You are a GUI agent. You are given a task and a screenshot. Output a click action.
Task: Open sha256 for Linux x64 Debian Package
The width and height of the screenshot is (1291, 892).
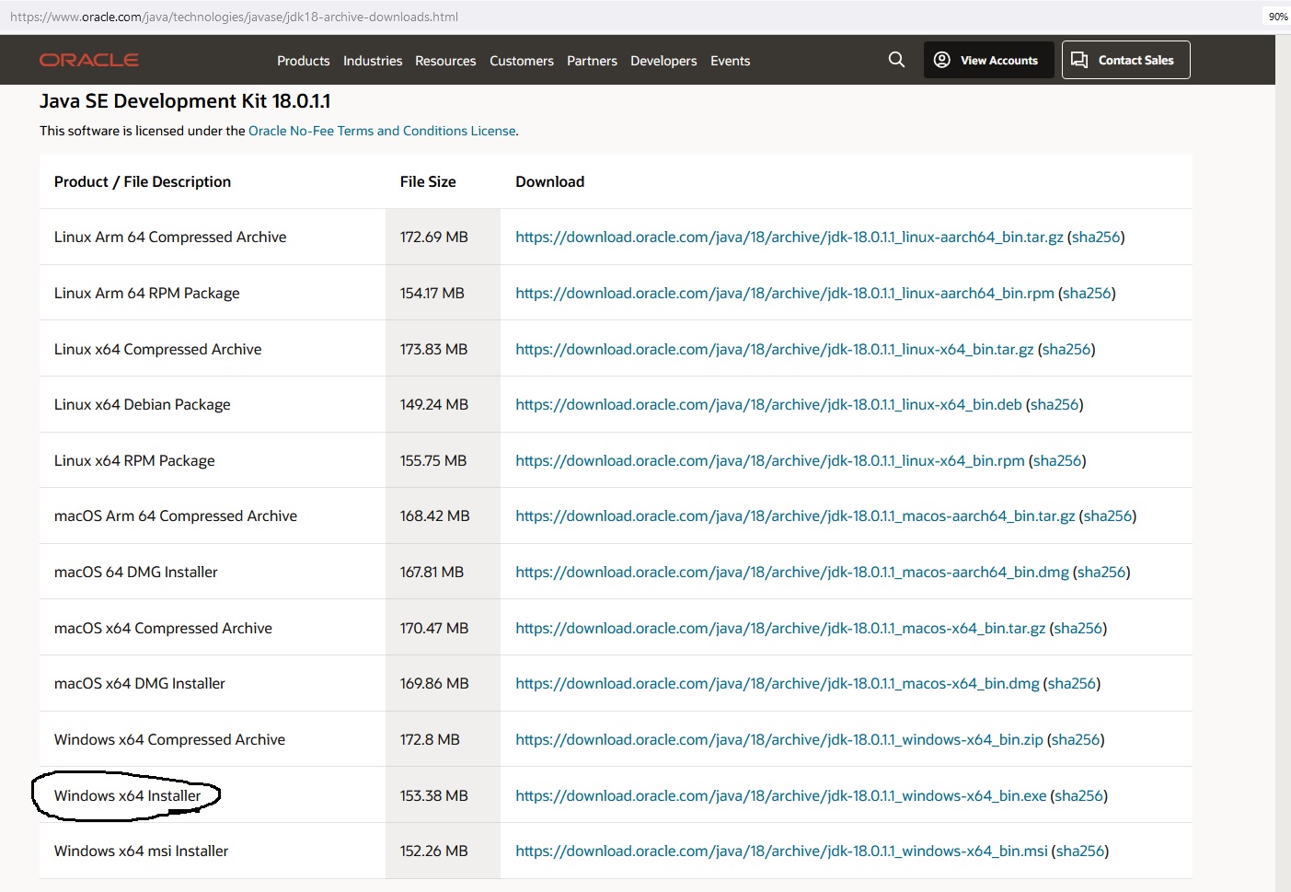click(1055, 405)
